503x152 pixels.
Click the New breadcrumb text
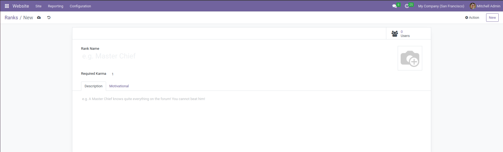pyautogui.click(x=28, y=17)
